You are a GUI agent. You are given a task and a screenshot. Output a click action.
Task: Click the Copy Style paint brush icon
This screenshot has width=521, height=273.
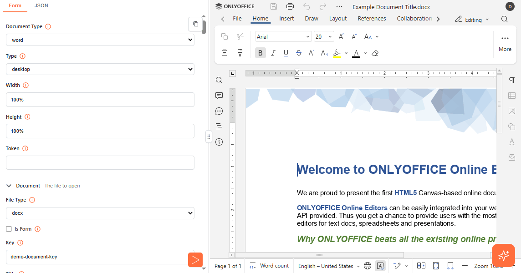coord(240,53)
